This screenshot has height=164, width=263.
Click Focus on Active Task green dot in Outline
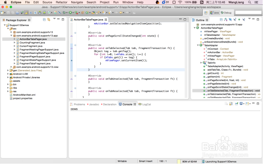click(x=239, y=20)
